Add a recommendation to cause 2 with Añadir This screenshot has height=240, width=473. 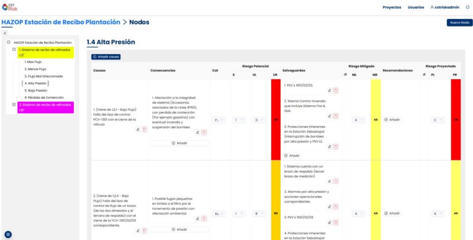click(392, 213)
